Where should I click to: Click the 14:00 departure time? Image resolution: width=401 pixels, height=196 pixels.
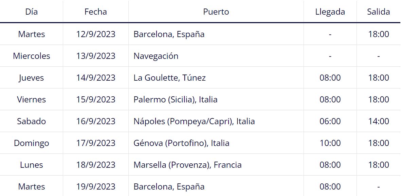[379, 121]
